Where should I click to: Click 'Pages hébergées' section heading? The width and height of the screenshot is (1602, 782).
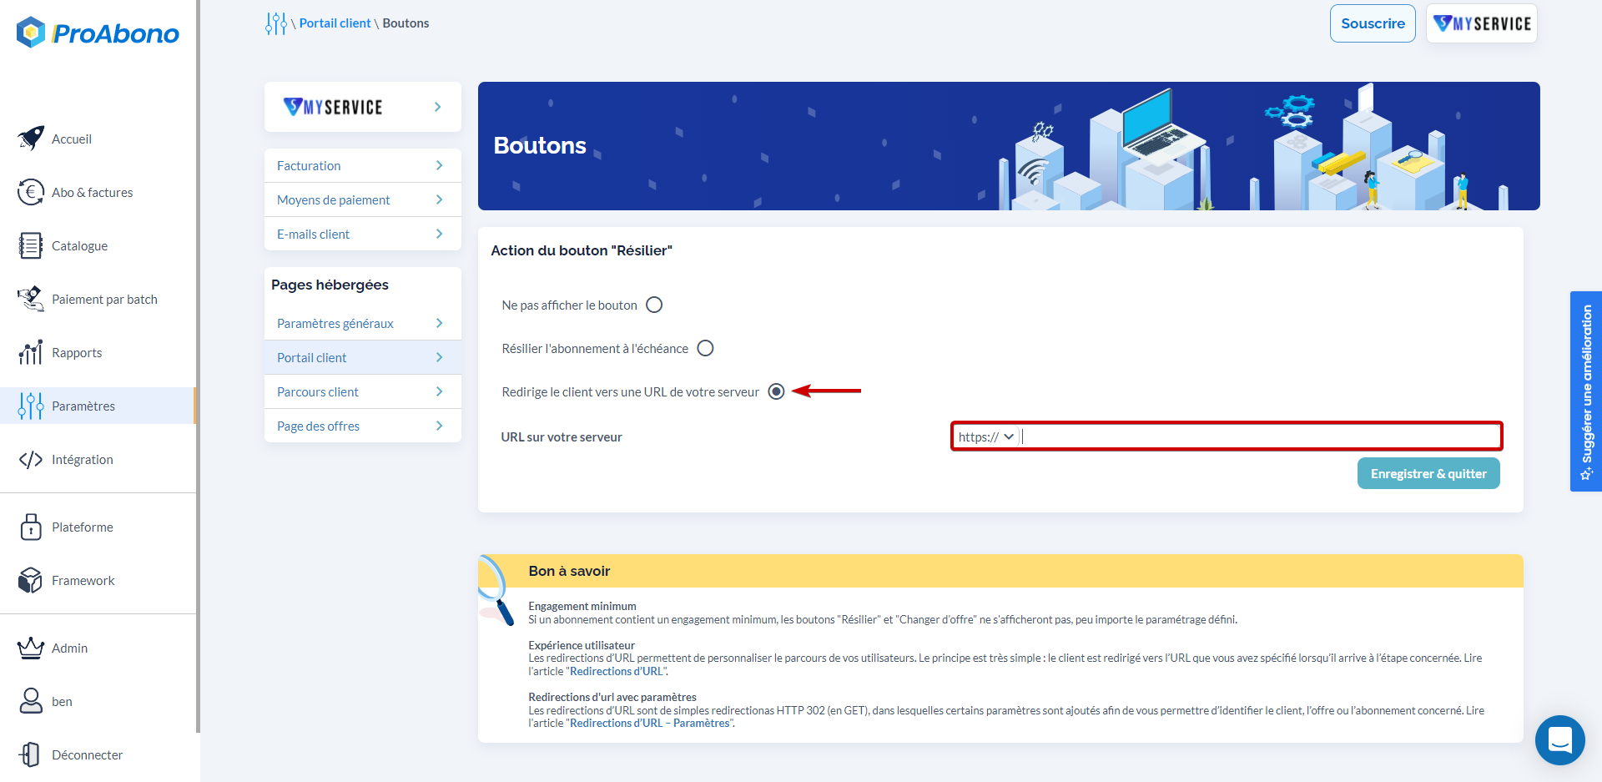(x=330, y=285)
